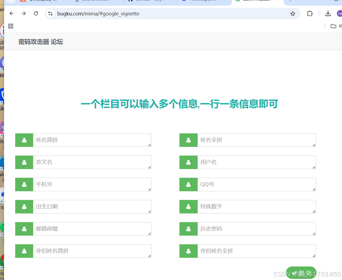Open the downloads icon in the toolbar
This screenshot has height=280, width=342.
pos(328,13)
